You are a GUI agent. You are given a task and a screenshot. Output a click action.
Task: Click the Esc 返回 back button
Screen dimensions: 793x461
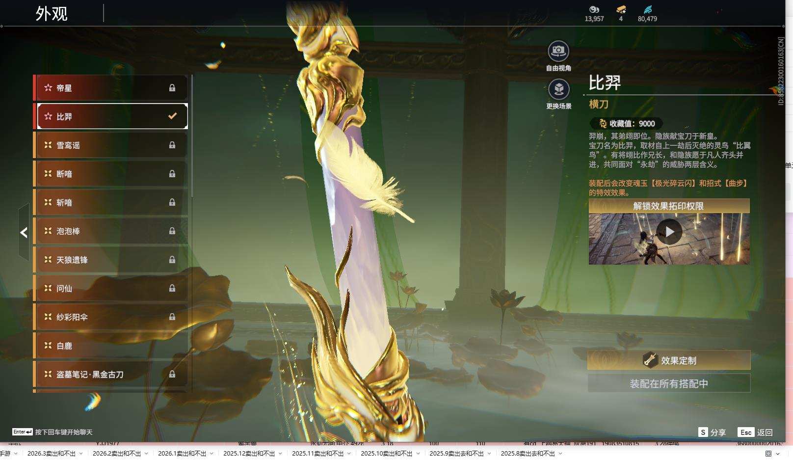coord(755,432)
